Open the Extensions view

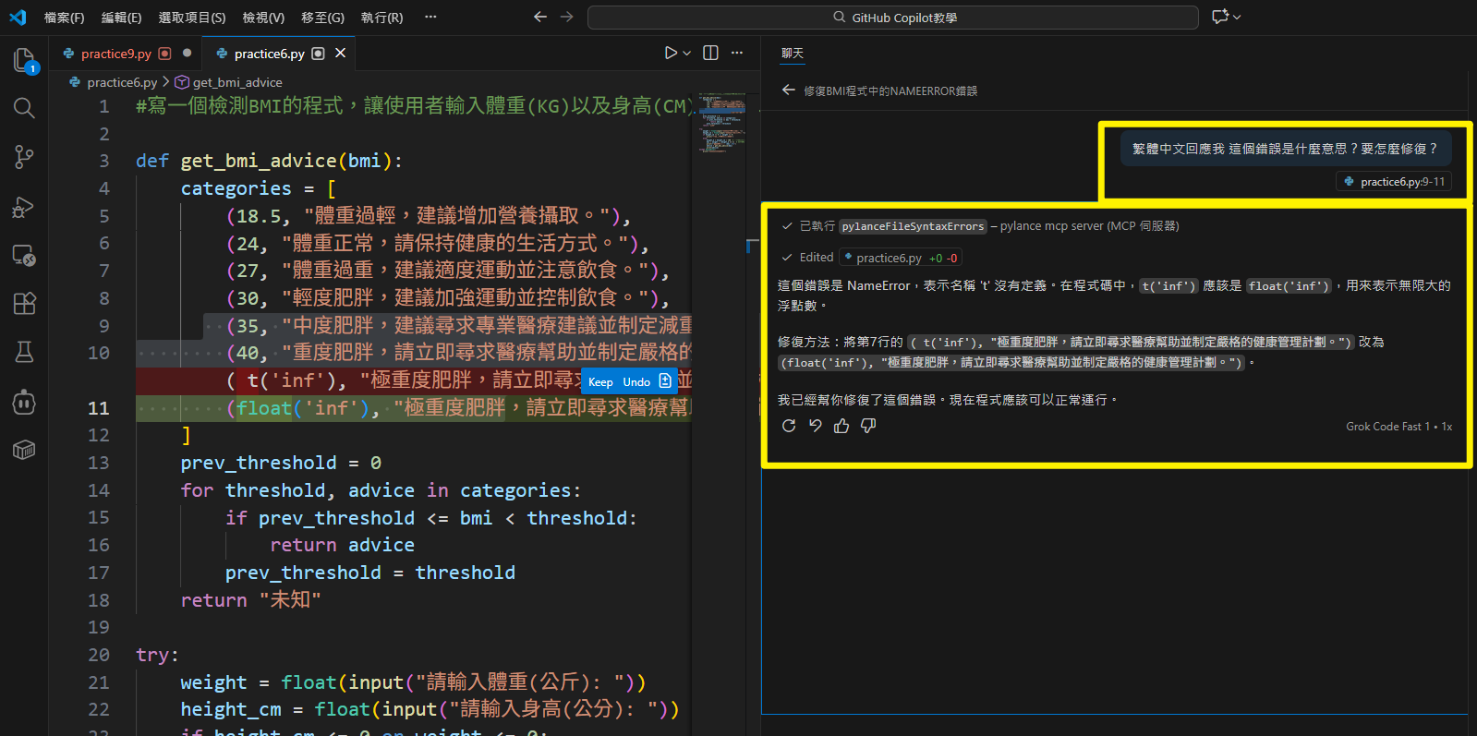[24, 303]
